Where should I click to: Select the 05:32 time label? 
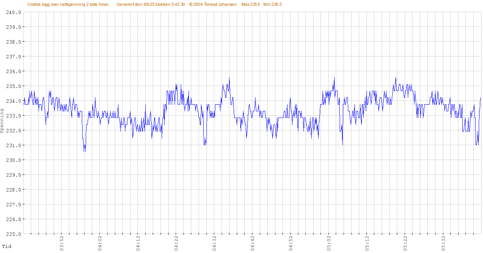[443, 243]
